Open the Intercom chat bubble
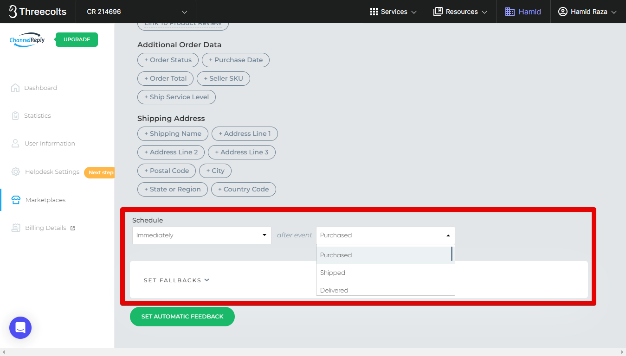Screen dimensions: 626x356 (x=20, y=328)
